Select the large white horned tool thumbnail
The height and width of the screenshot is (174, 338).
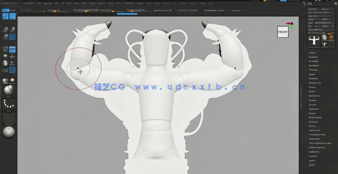[x=314, y=41]
